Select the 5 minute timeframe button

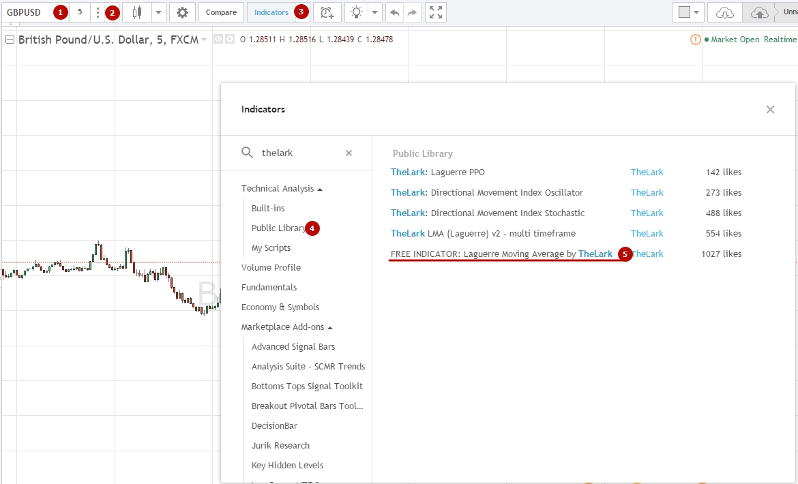click(x=79, y=12)
